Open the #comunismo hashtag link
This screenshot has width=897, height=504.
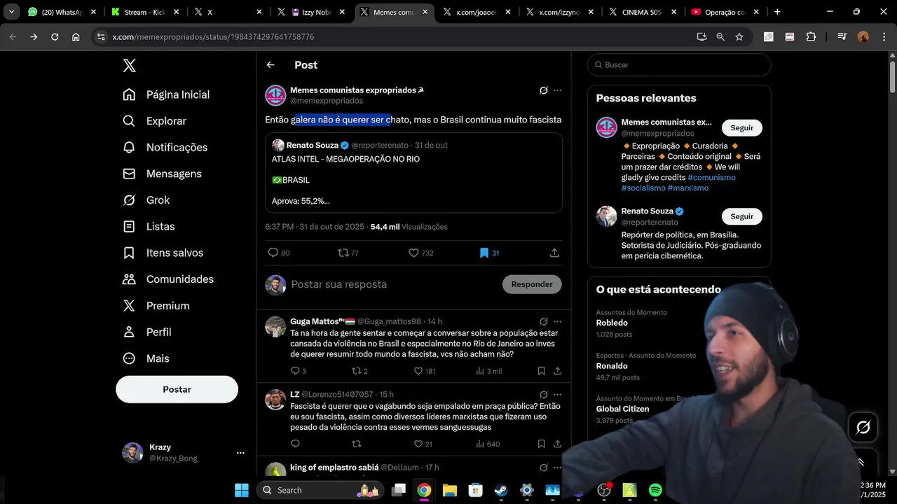click(711, 177)
